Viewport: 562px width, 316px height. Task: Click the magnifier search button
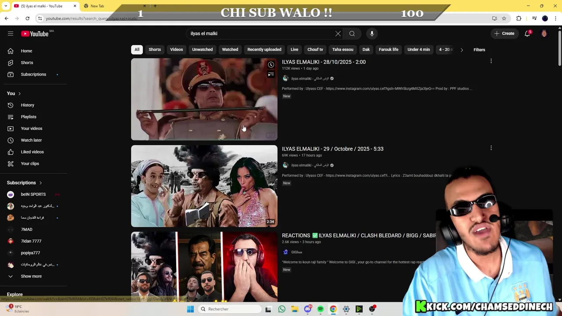[352, 33]
